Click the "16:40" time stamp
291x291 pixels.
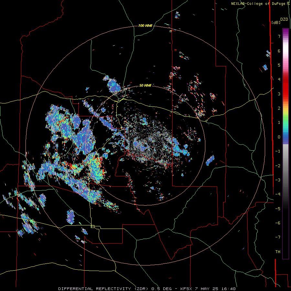229,289
